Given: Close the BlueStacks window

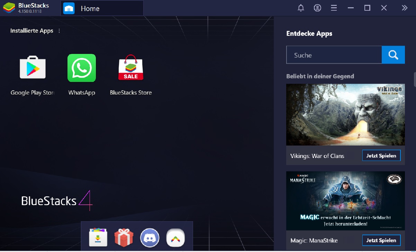Looking at the screenshot, I should click(384, 8).
